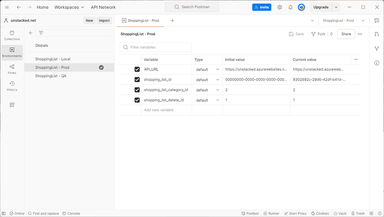
Task: Open the Collections sidebar panel
Action: point(12,36)
